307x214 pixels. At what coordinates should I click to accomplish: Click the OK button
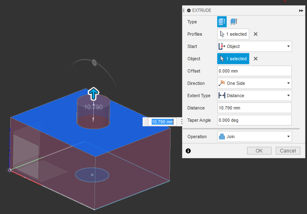(x=259, y=151)
